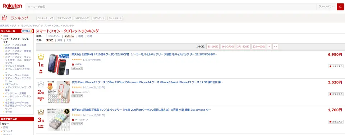The height and width of the screenshot is (135, 345).
Task: Open the スマートウォッチ本体 subcategory
Action: coord(17,75)
